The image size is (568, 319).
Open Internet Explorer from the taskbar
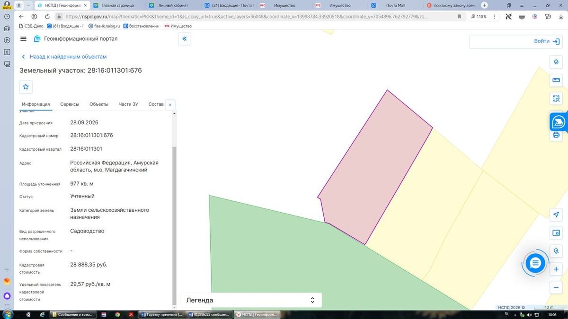coord(42,314)
